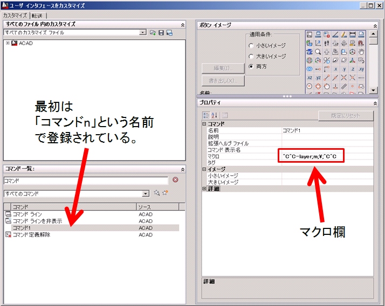Pick the parallel lines snap image
Viewport: 385px width, 306px height.
344,86
